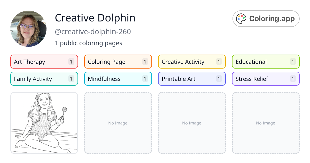Image resolution: width=310 pixels, height=163 pixels.
Task: Click the count badge on Printable Art tag
Action: [219, 79]
